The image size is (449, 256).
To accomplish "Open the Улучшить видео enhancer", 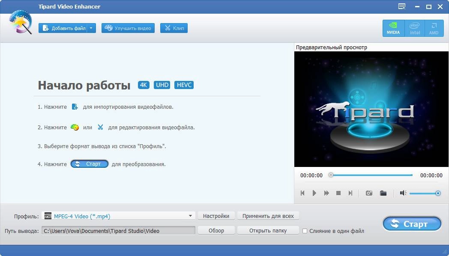I will point(128,28).
